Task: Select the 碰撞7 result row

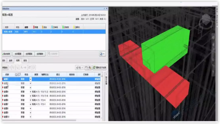Action: tap(51, 104)
